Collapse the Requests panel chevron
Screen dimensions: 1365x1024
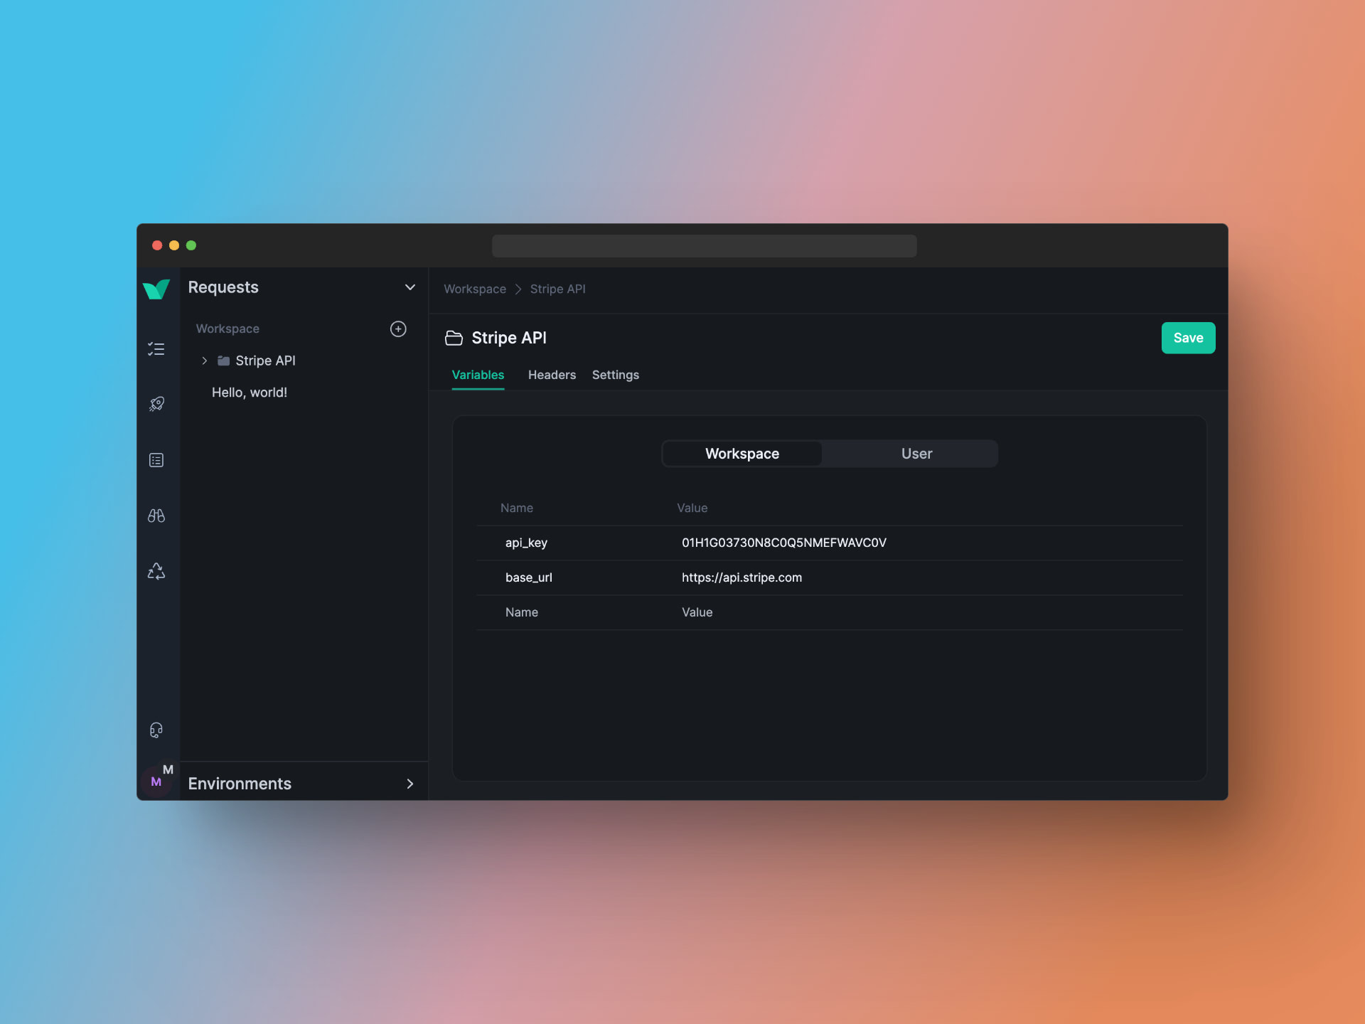coord(410,287)
